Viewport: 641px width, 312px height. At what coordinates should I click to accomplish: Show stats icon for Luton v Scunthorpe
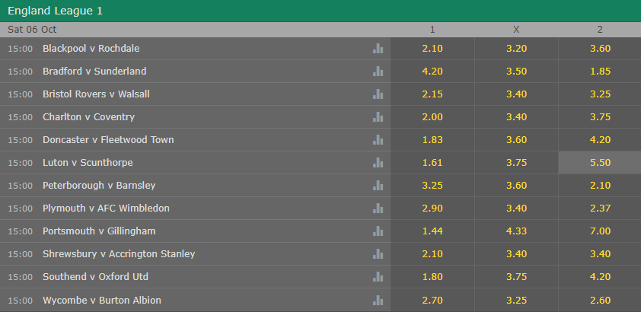click(x=378, y=163)
